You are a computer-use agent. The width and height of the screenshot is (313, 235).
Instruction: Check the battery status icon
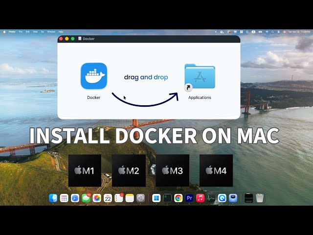[260, 32]
